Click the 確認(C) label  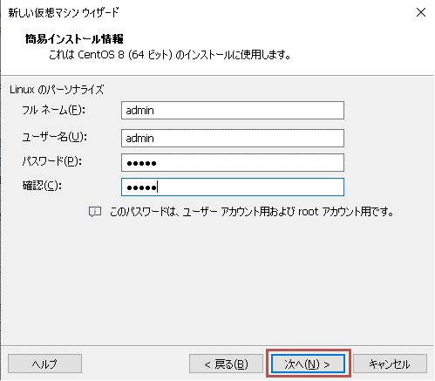click(x=42, y=186)
